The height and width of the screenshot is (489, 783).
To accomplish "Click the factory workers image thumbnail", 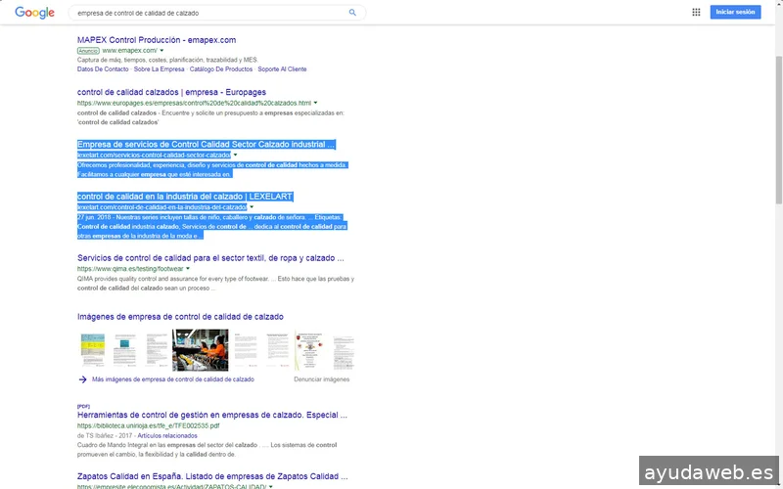I will tap(200, 350).
